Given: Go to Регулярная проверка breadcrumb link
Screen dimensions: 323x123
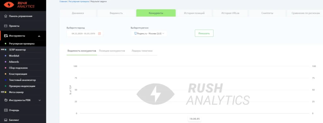Looking at the screenshot, I should [79, 2].
